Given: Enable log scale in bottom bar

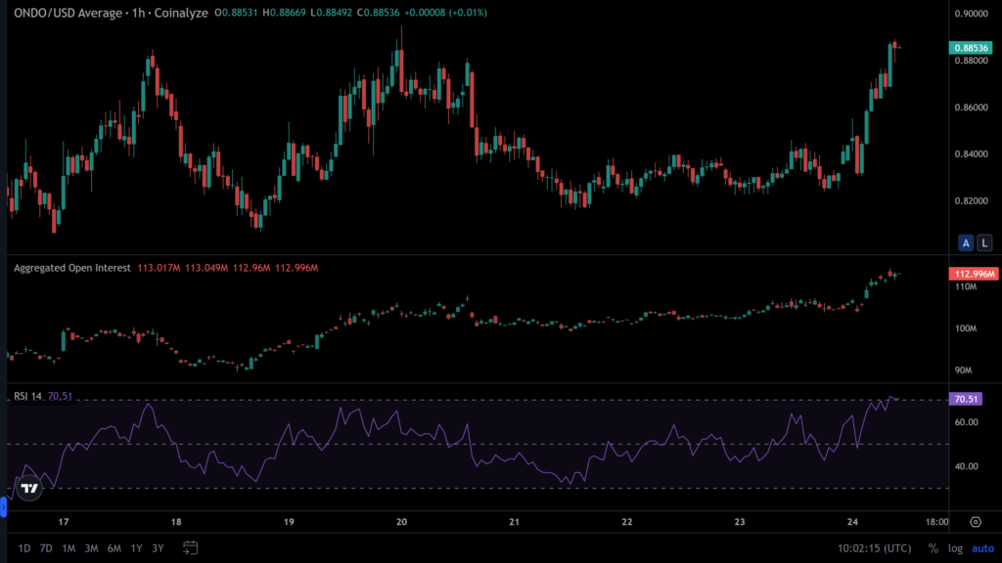Looking at the screenshot, I should pyautogui.click(x=954, y=547).
